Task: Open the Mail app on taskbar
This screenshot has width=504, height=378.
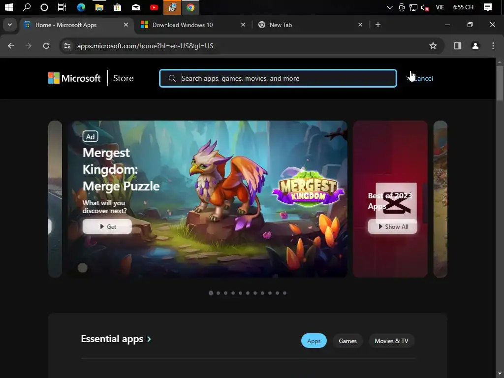Action: coord(136,7)
